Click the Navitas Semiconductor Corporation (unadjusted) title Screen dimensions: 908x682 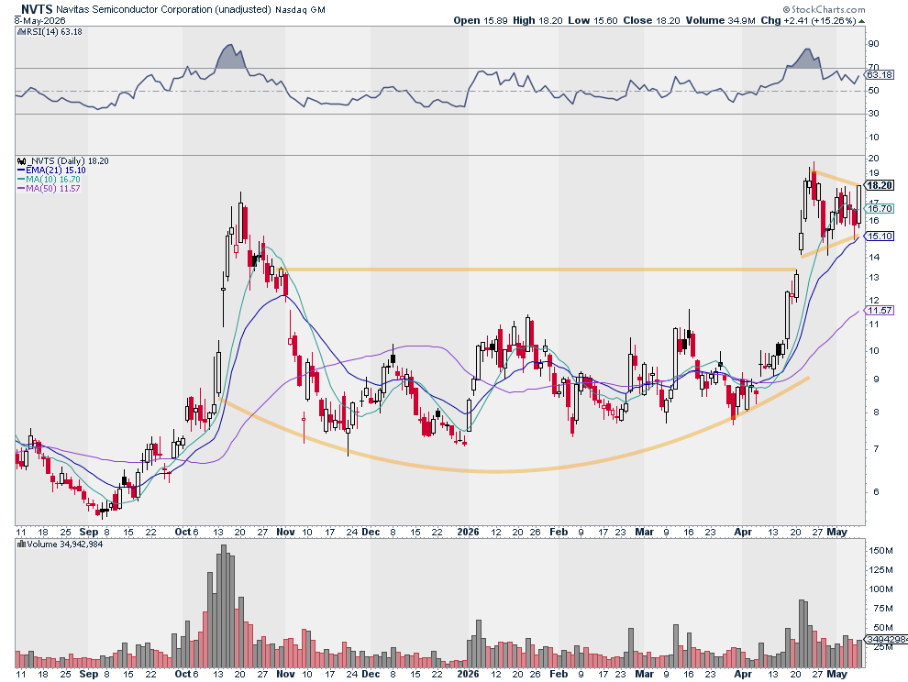click(x=163, y=10)
